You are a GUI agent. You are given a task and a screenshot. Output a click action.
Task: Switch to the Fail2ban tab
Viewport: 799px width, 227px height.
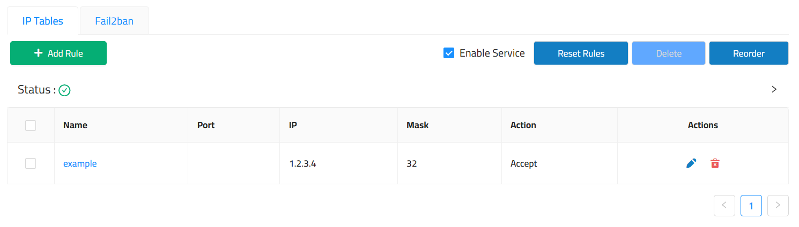tap(114, 21)
